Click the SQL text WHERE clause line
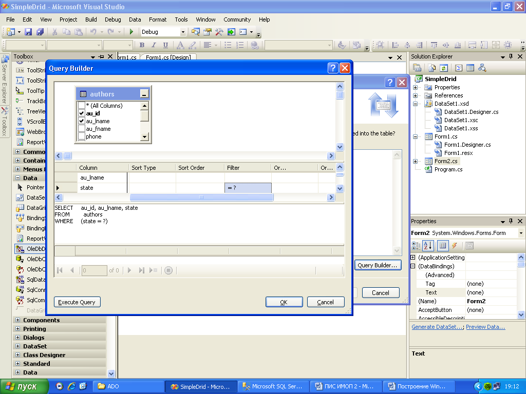This screenshot has width=526, height=394. pyautogui.click(x=82, y=221)
